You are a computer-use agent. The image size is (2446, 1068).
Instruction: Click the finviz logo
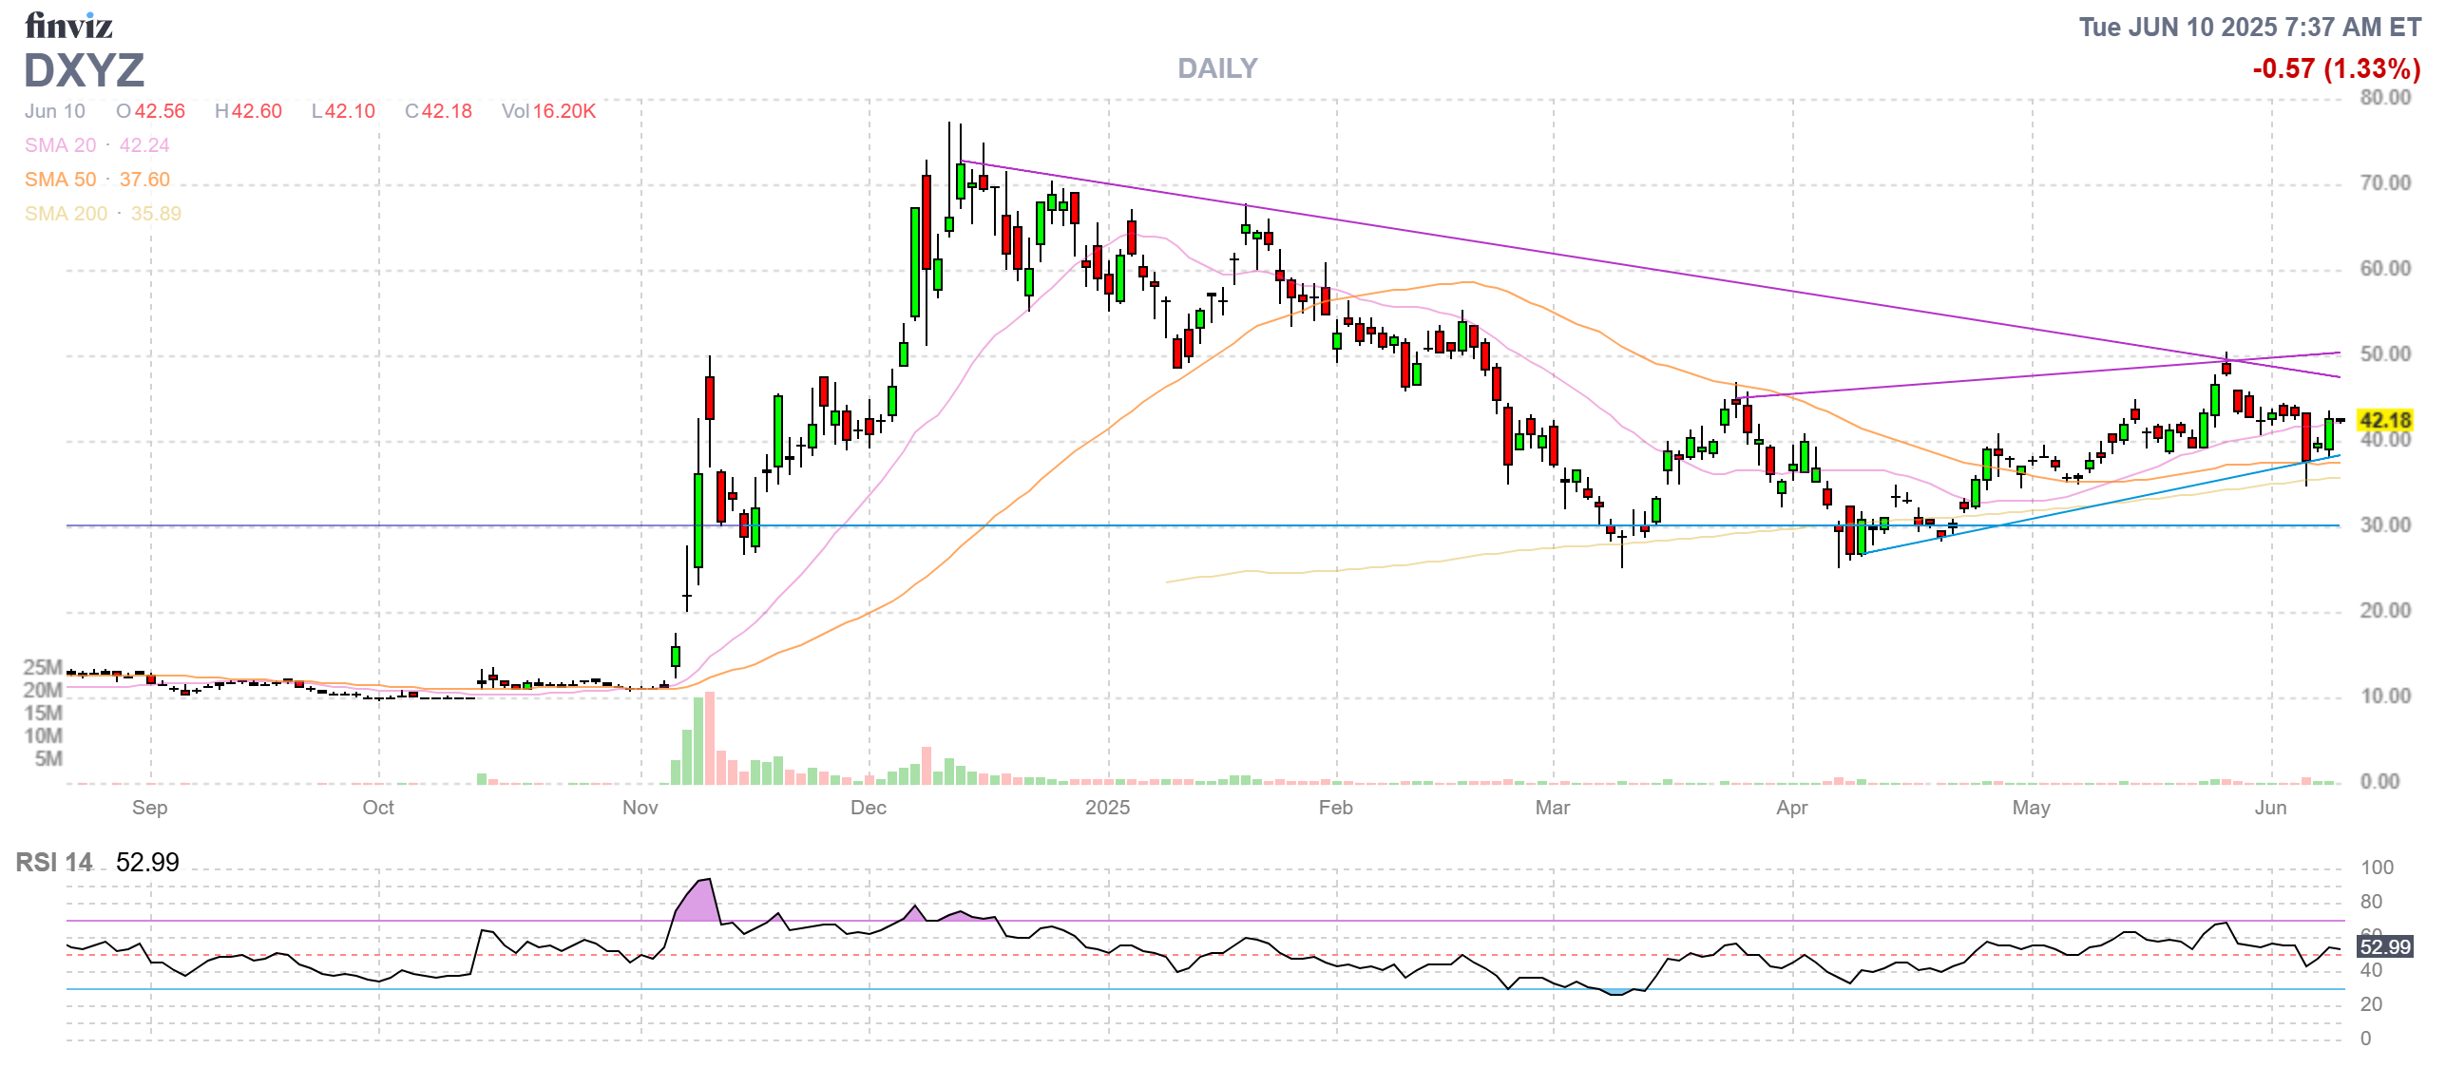click(68, 26)
